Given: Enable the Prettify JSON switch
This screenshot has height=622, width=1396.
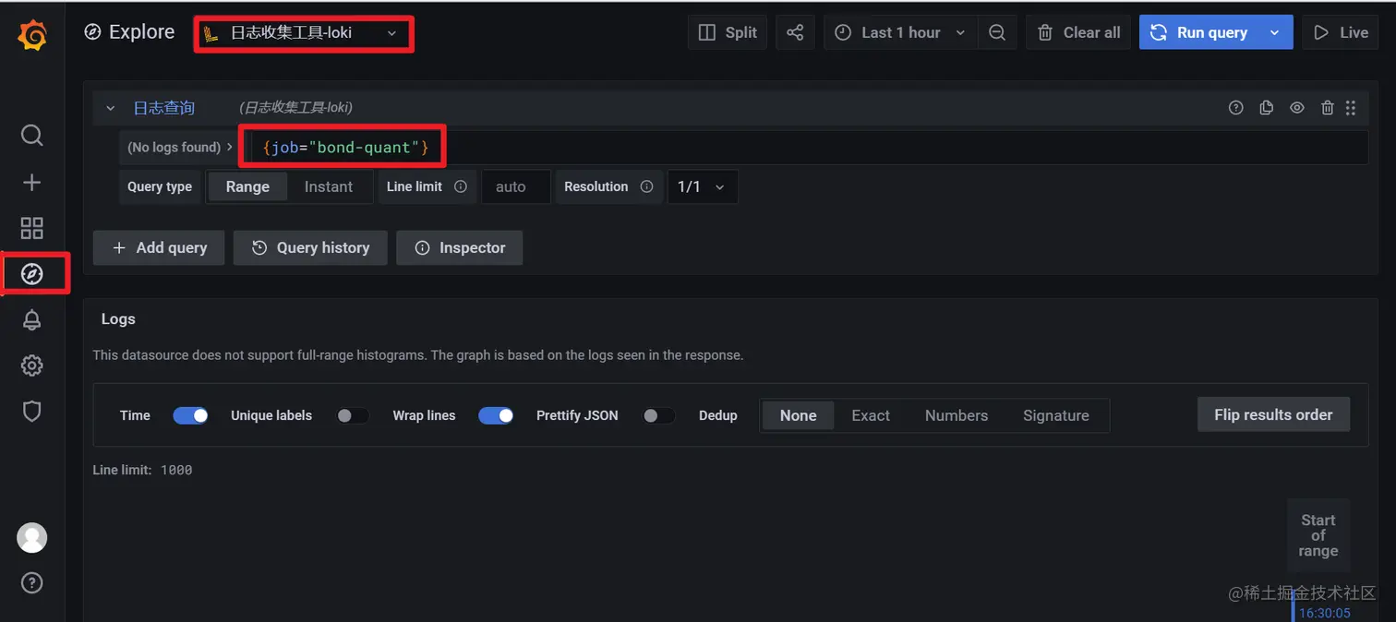Looking at the screenshot, I should 658,415.
